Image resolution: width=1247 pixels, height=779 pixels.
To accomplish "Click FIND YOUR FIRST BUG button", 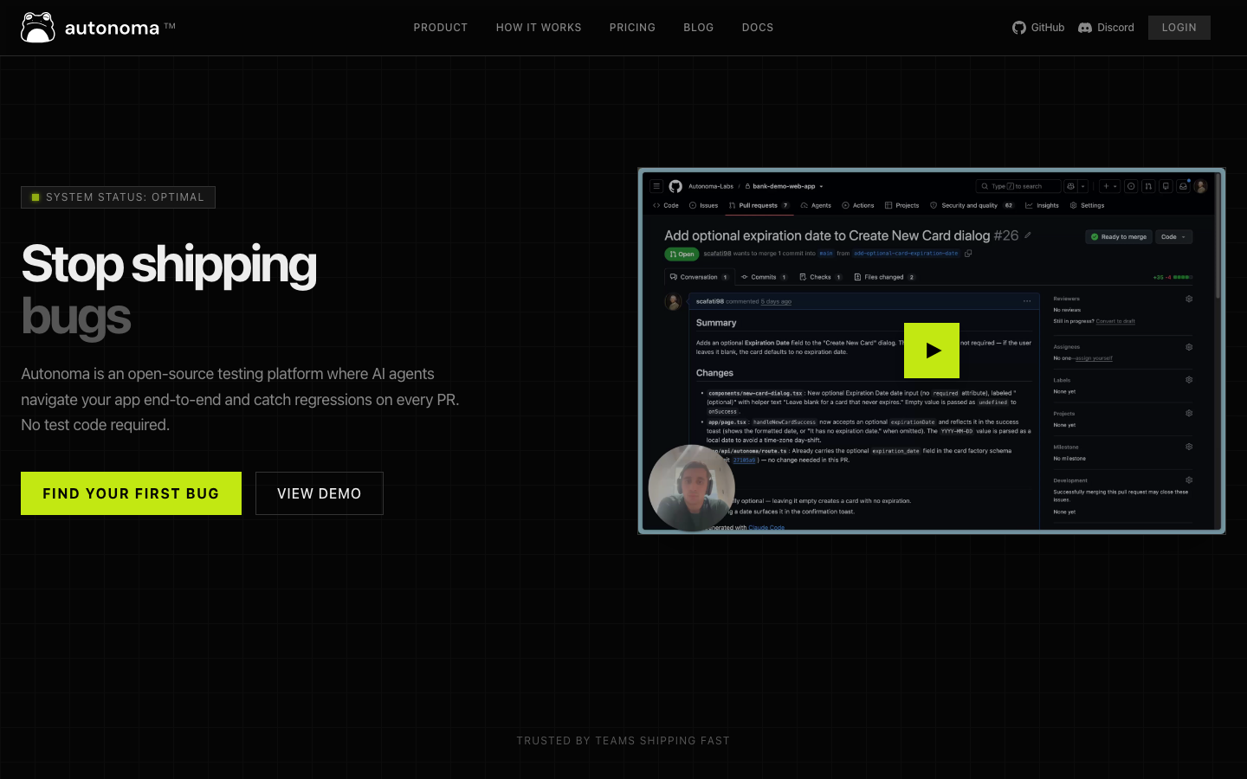I will coord(131,493).
